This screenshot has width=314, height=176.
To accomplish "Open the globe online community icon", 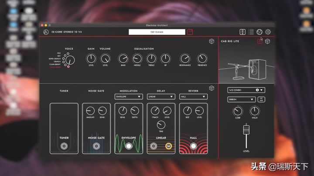I will [x=259, y=32].
